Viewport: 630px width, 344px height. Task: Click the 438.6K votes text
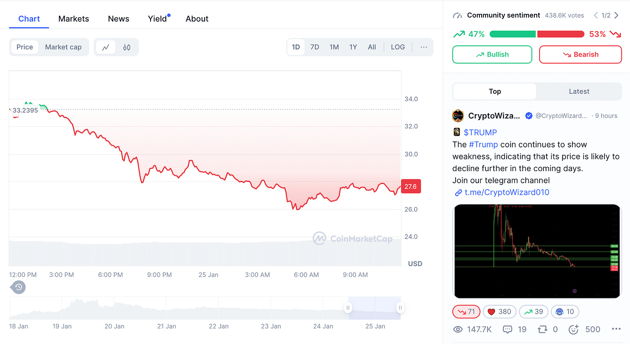pos(564,16)
